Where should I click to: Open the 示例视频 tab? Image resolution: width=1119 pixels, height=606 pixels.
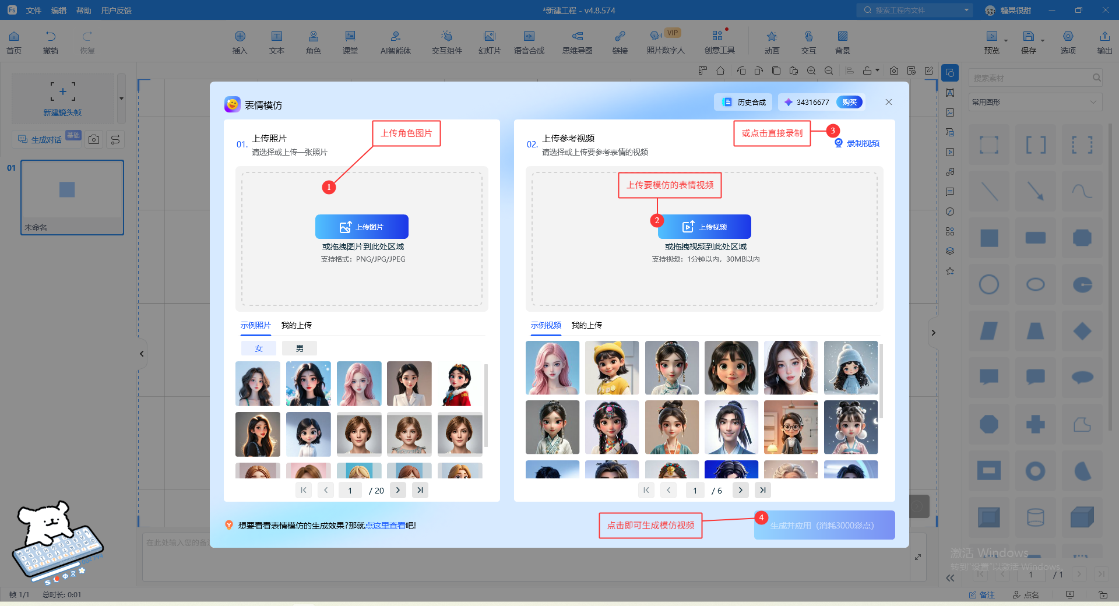(546, 325)
